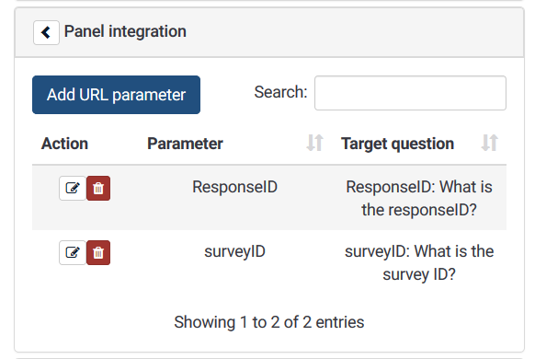Click 'What is the survey ID?' target cell

pos(419,262)
